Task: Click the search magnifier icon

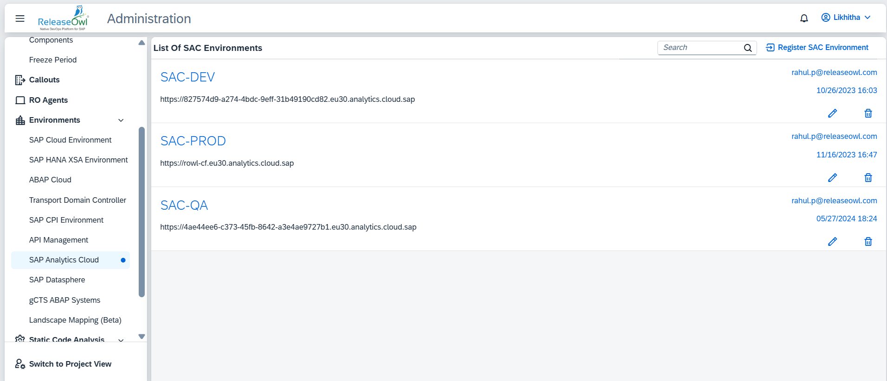Action: [x=747, y=48]
